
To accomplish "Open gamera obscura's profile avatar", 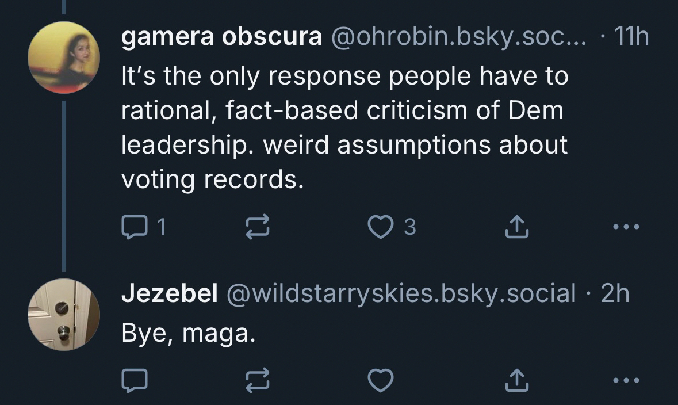I will point(64,58).
